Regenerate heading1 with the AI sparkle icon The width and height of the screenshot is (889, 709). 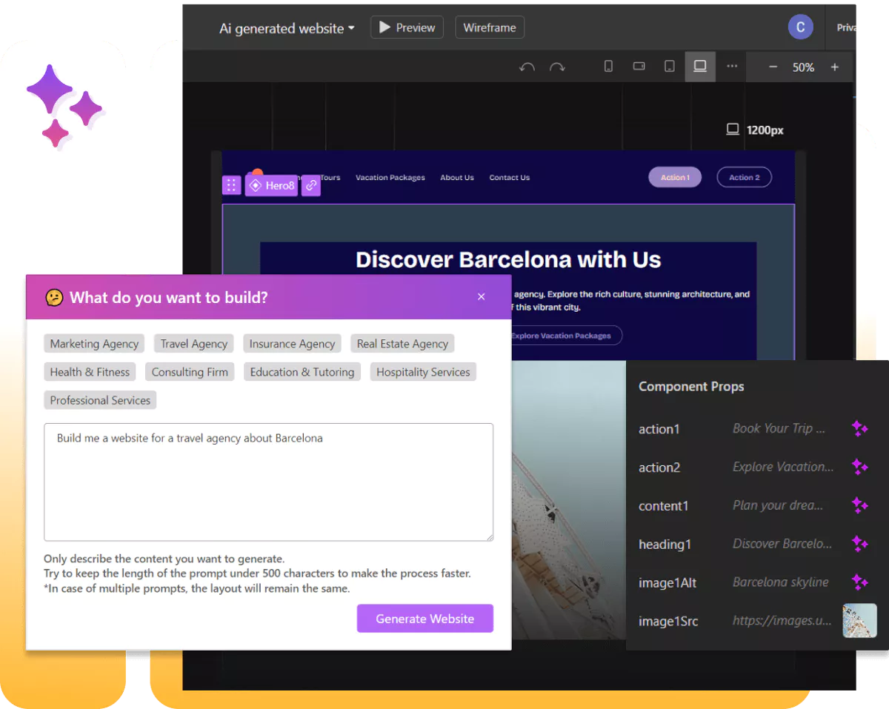point(859,544)
